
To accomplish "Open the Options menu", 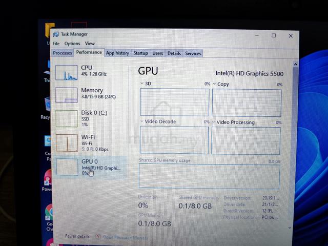I will point(72,44).
